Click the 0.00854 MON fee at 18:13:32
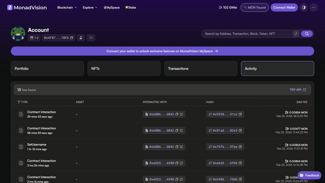The image size is (325, 183). (x=296, y=112)
